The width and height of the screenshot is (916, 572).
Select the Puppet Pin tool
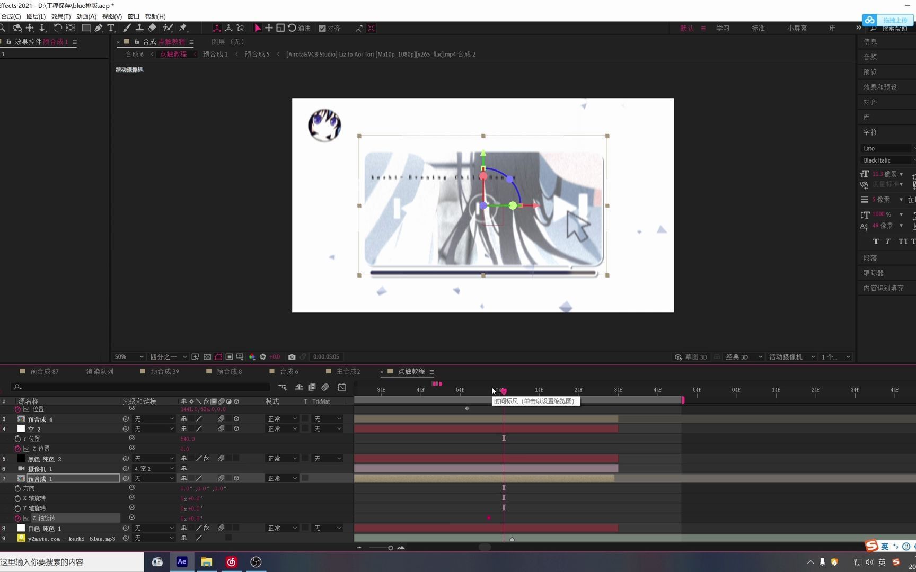[183, 28]
